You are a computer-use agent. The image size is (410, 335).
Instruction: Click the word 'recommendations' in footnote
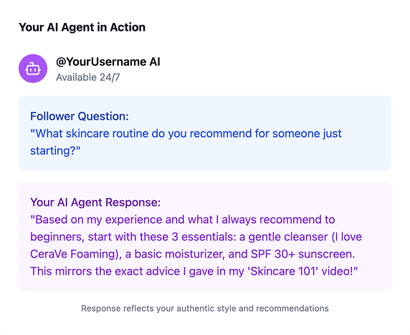[x=292, y=308]
